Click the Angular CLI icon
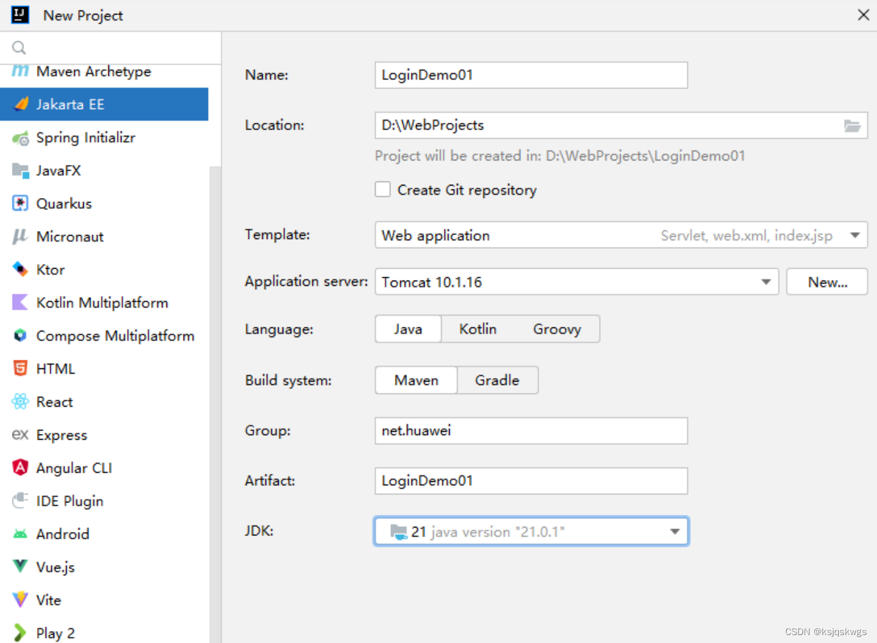 pos(20,467)
